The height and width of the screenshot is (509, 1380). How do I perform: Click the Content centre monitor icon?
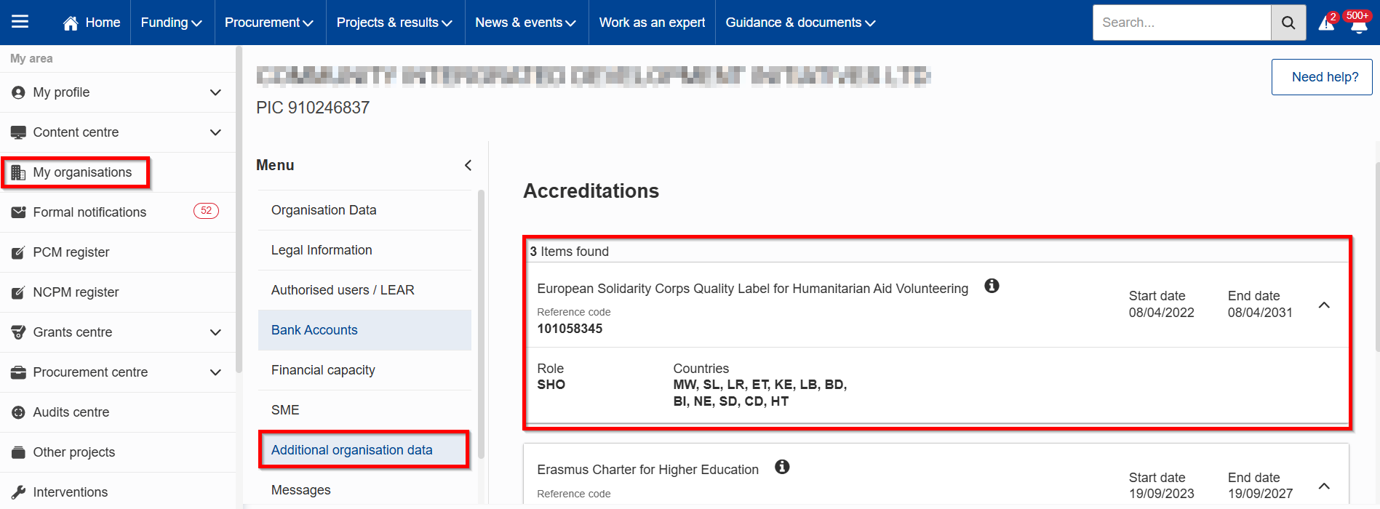point(18,132)
